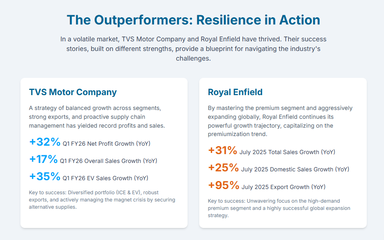
Task: Click the main title 'The Outperformers: Resilience in Action'
Action: [193, 20]
